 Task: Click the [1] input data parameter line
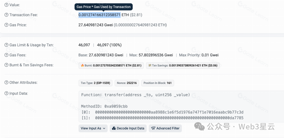pos(162,118)
